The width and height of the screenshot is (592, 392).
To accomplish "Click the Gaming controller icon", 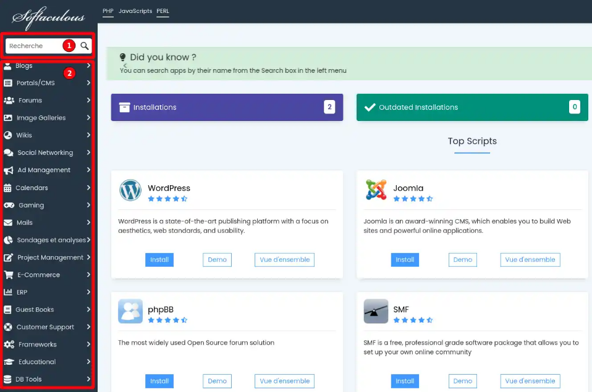I will click(9, 205).
